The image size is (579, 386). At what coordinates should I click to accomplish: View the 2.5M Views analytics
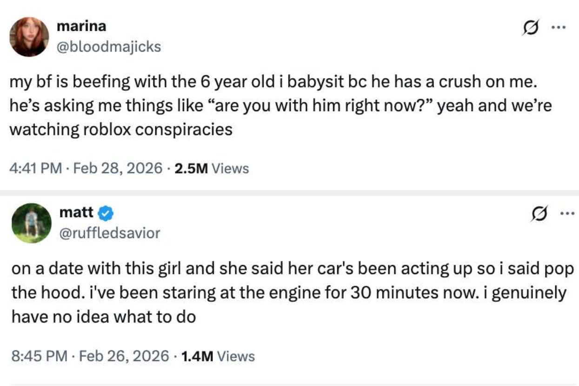212,168
